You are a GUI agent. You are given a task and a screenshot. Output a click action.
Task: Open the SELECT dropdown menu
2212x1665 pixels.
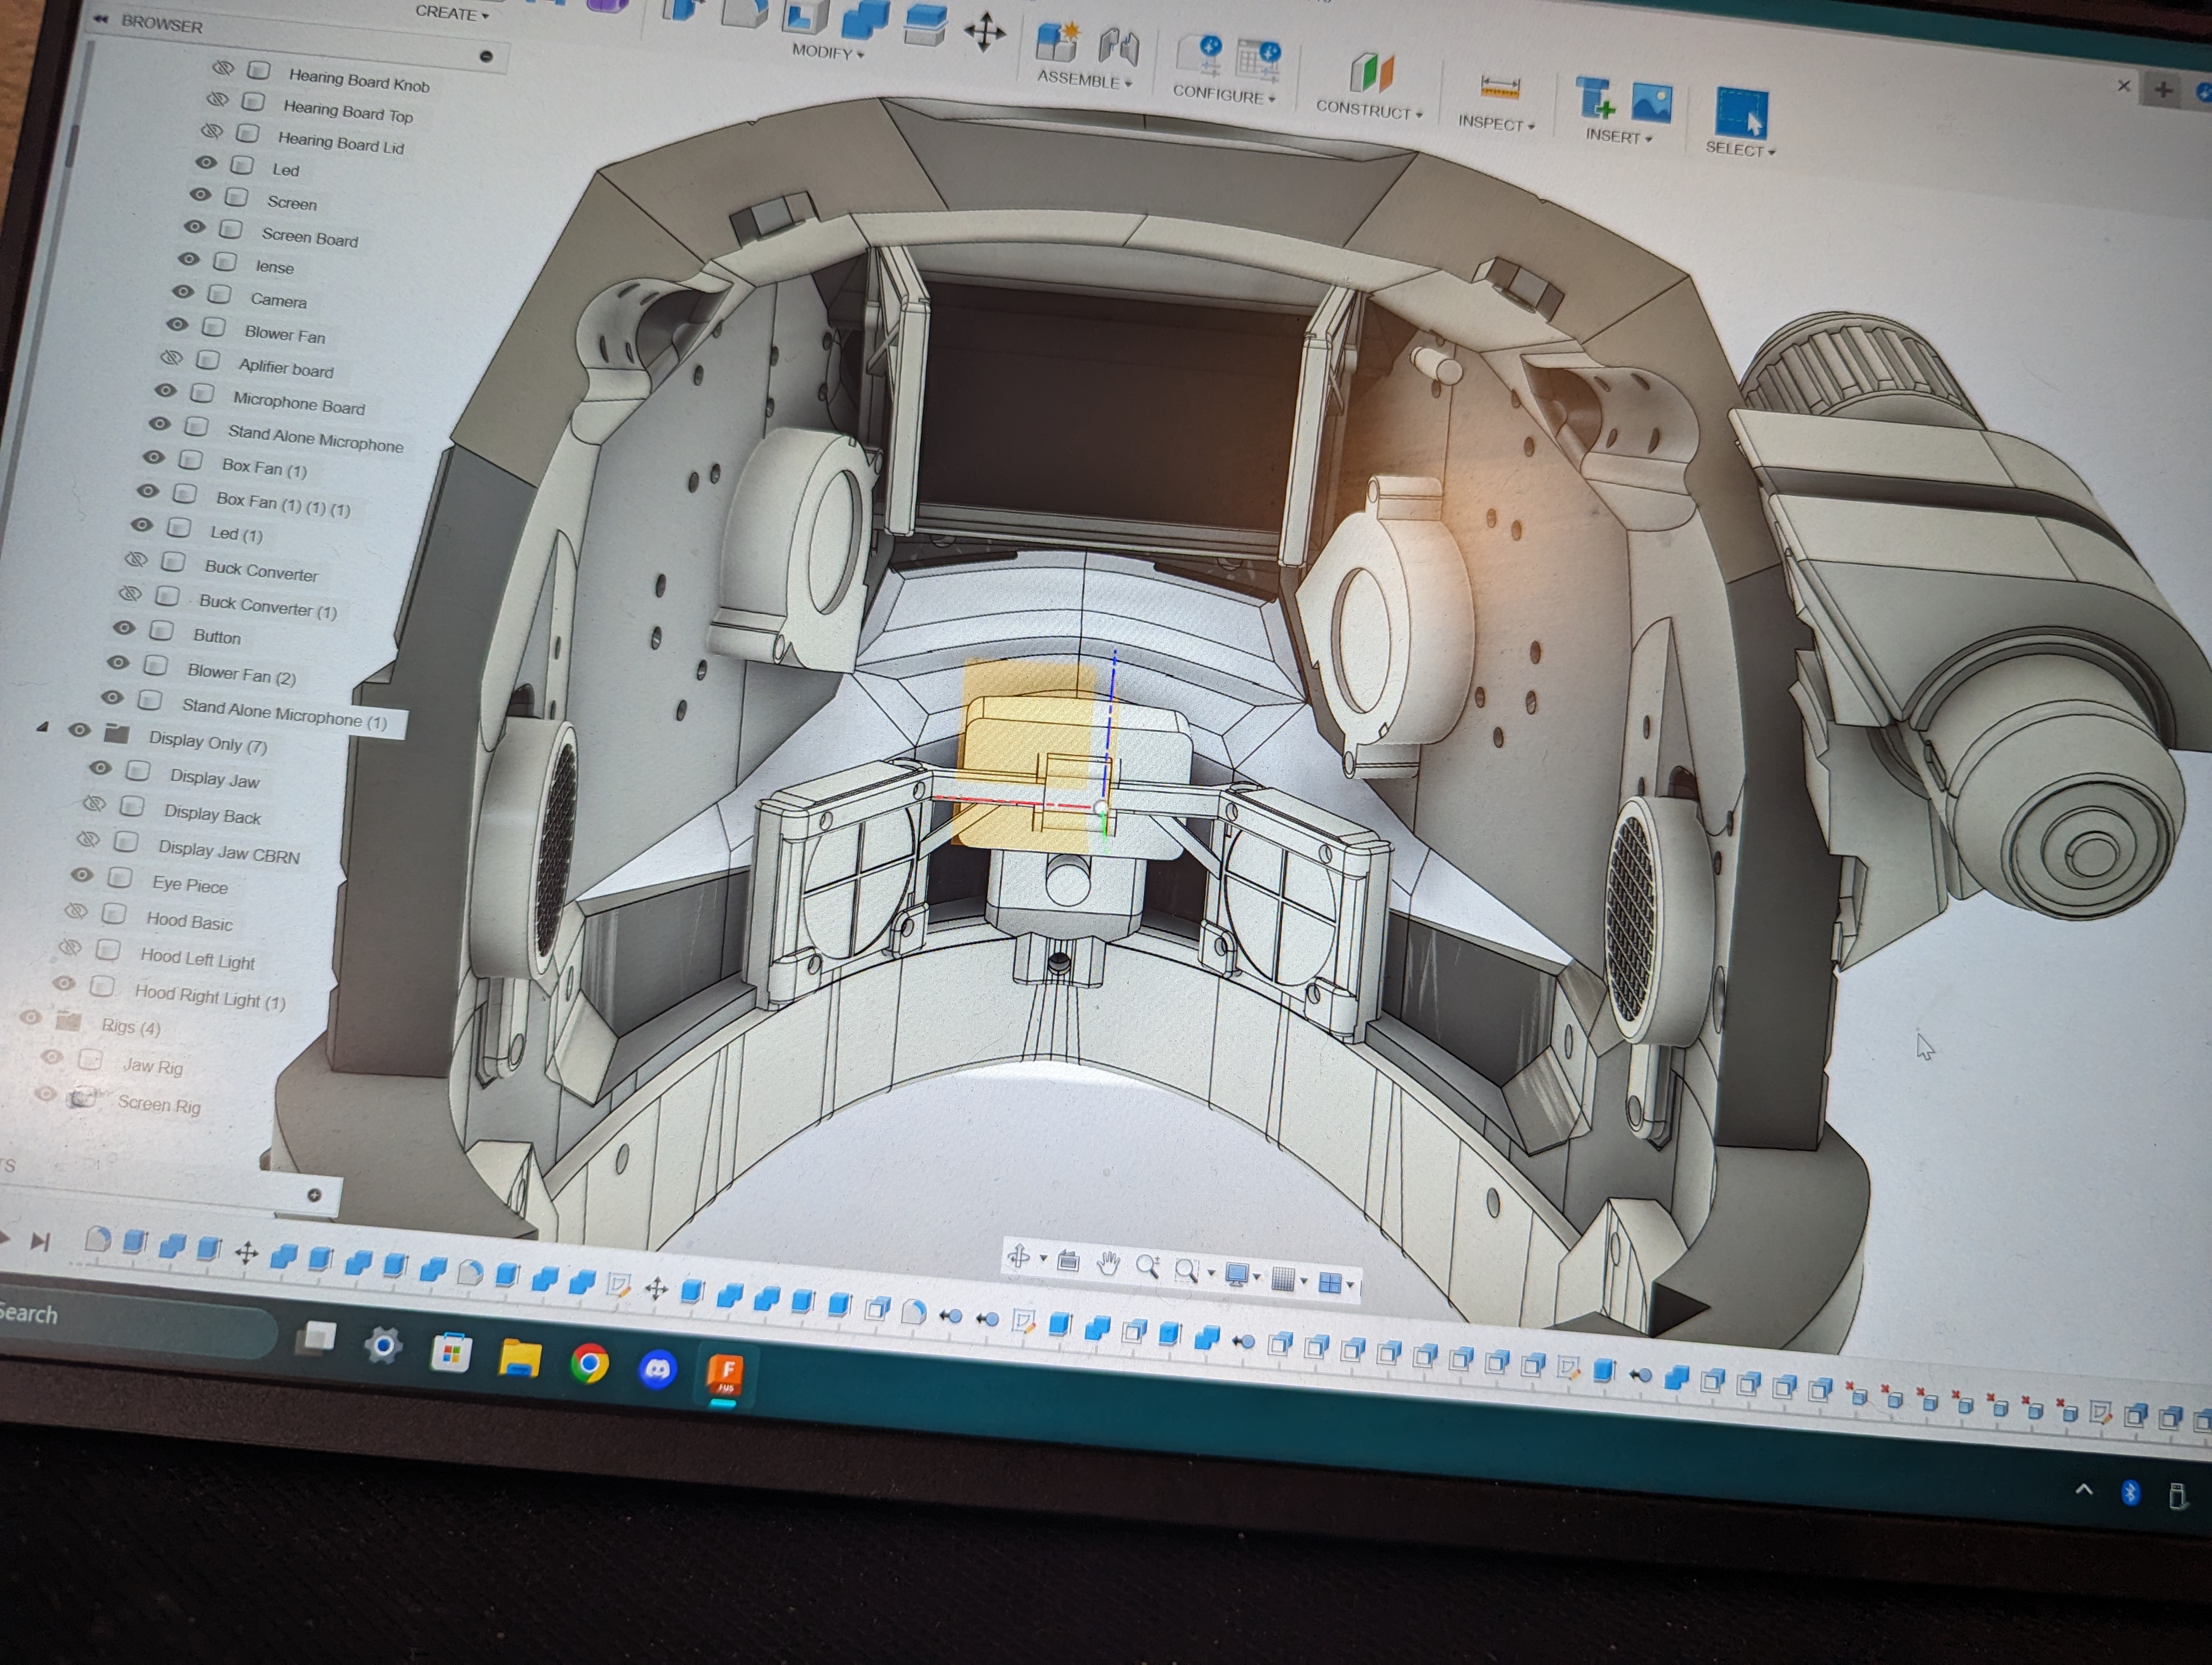pos(1740,149)
